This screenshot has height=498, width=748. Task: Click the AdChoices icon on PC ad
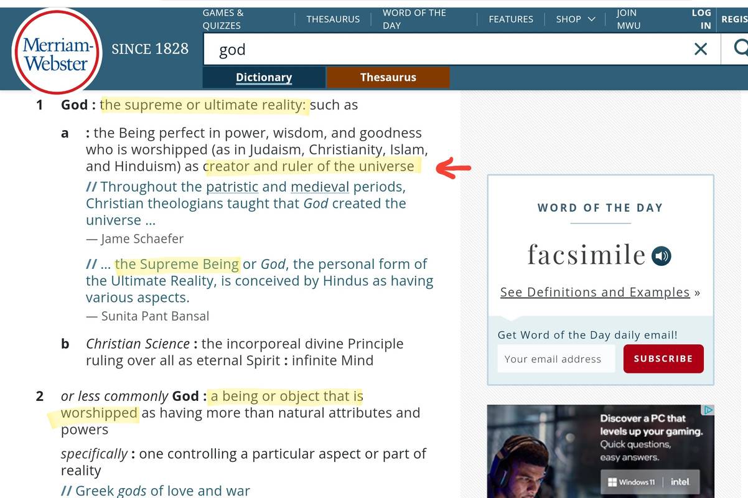[708, 410]
